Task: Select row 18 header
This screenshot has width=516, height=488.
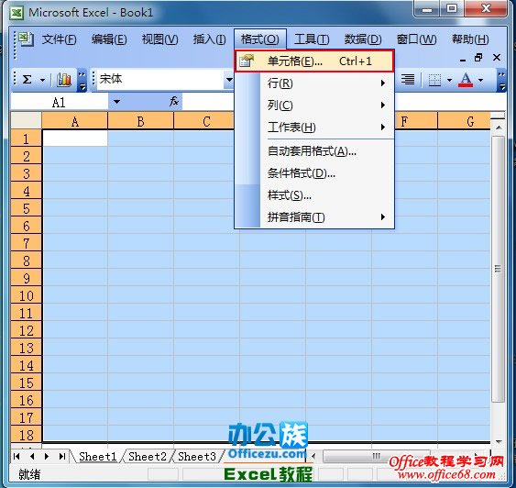Action: [x=27, y=435]
